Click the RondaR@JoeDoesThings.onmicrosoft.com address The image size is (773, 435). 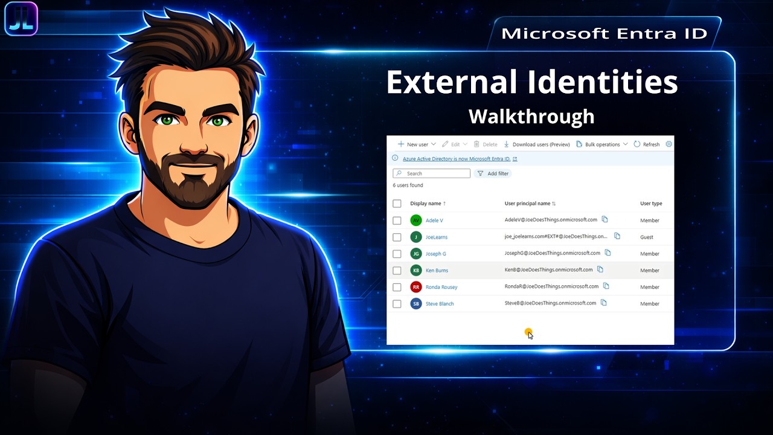point(551,286)
